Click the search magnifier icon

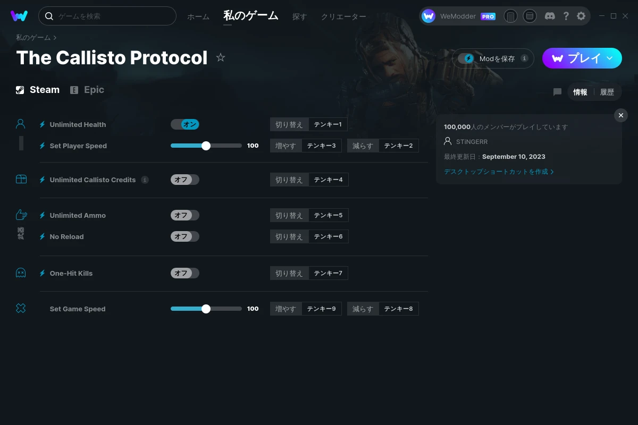pos(49,16)
